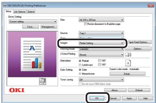Viewport: 156px width, 103px height.
Task: Click the portrait page orientation icon
Action: click(128, 63)
